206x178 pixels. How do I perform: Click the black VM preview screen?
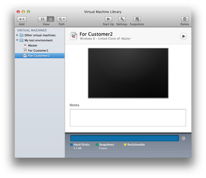pos(128,73)
